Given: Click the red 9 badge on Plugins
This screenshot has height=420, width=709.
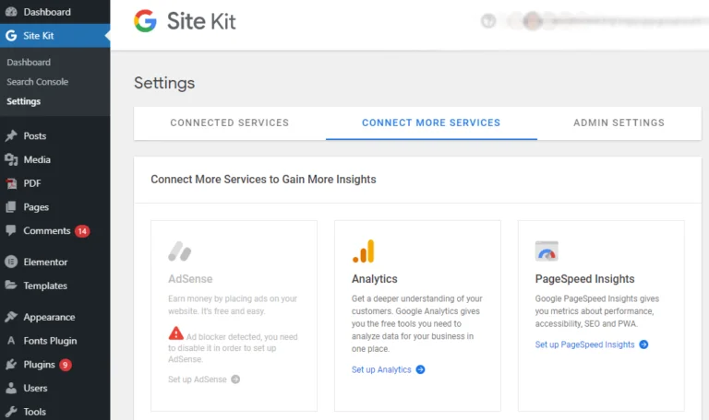Looking at the screenshot, I should click(x=66, y=365).
